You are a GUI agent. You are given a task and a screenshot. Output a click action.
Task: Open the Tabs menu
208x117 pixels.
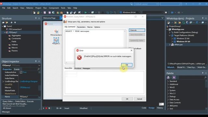[x=69, y=8]
